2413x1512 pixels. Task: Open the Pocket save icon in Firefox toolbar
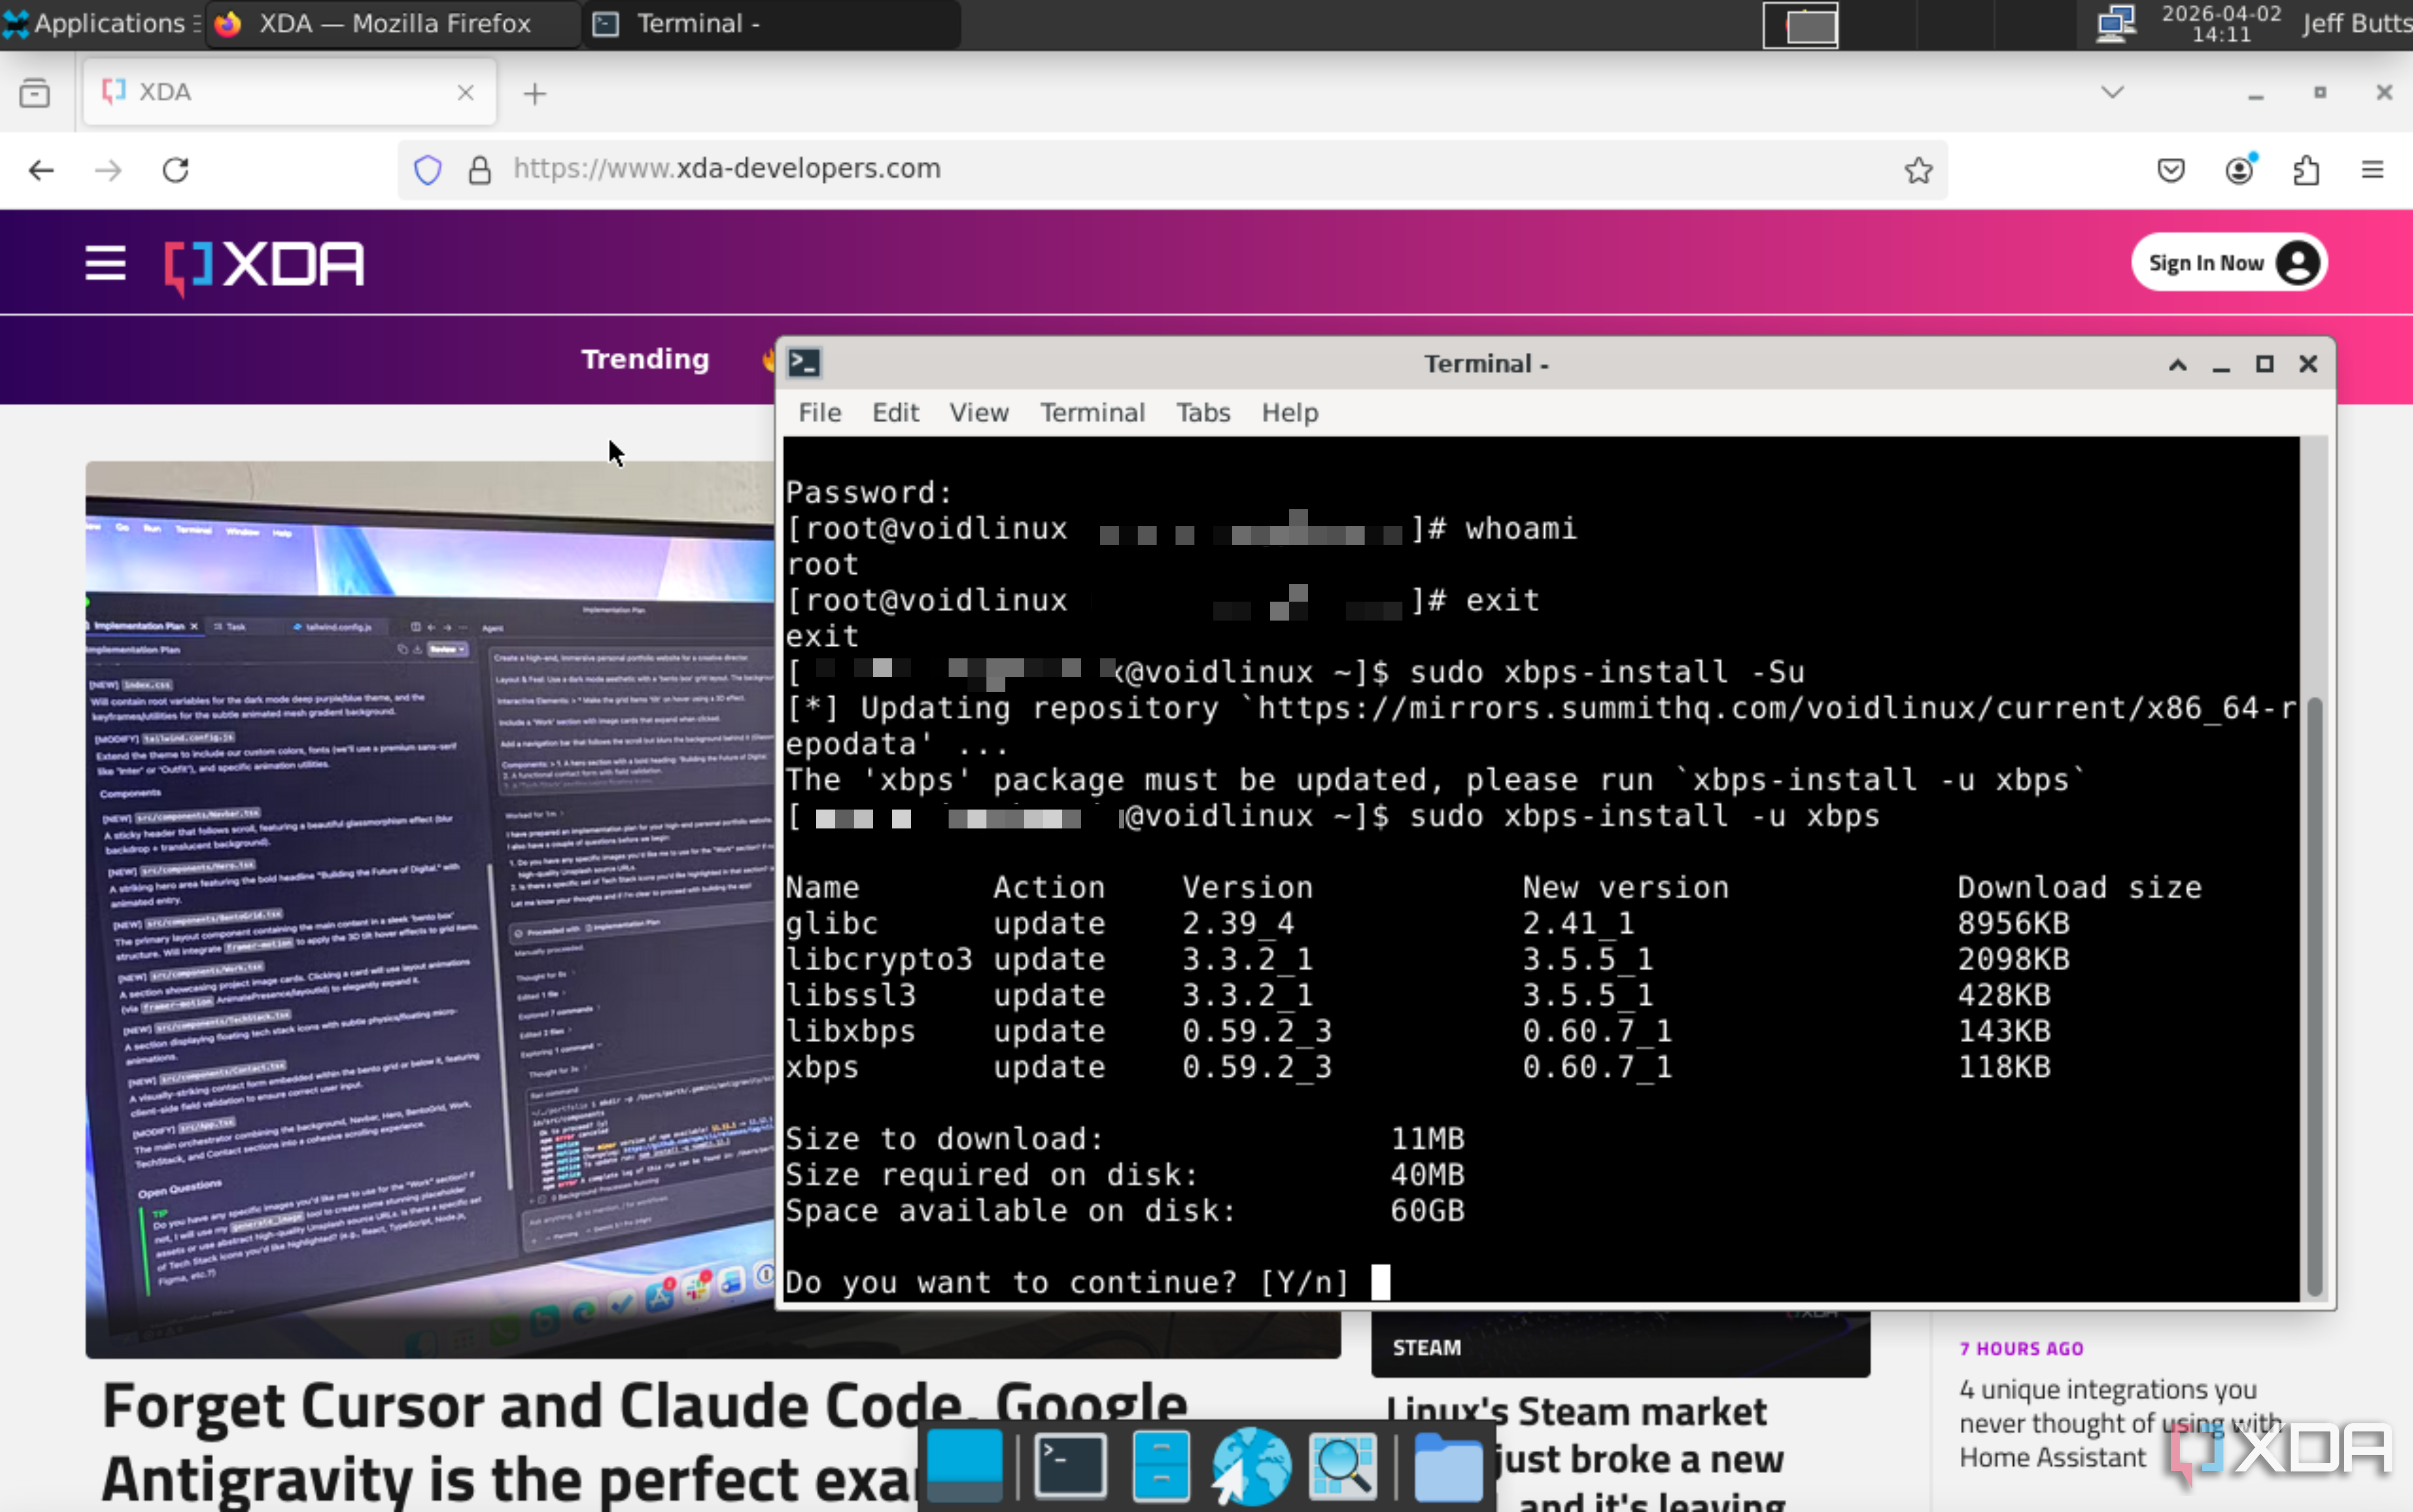pos(2171,170)
